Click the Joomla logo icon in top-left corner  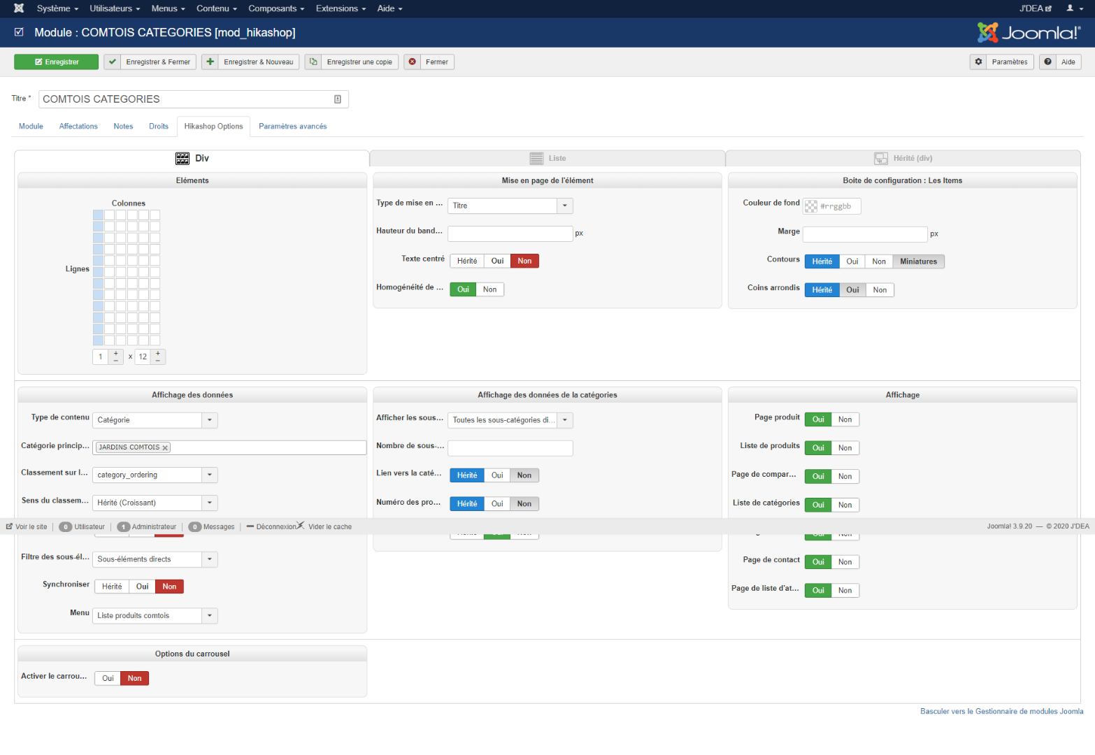tap(19, 8)
